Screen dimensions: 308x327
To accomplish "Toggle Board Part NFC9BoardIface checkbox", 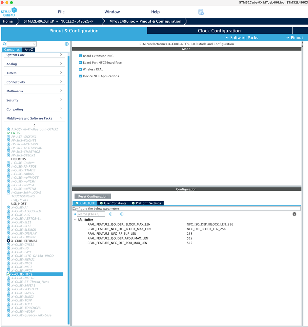I will (80, 63).
